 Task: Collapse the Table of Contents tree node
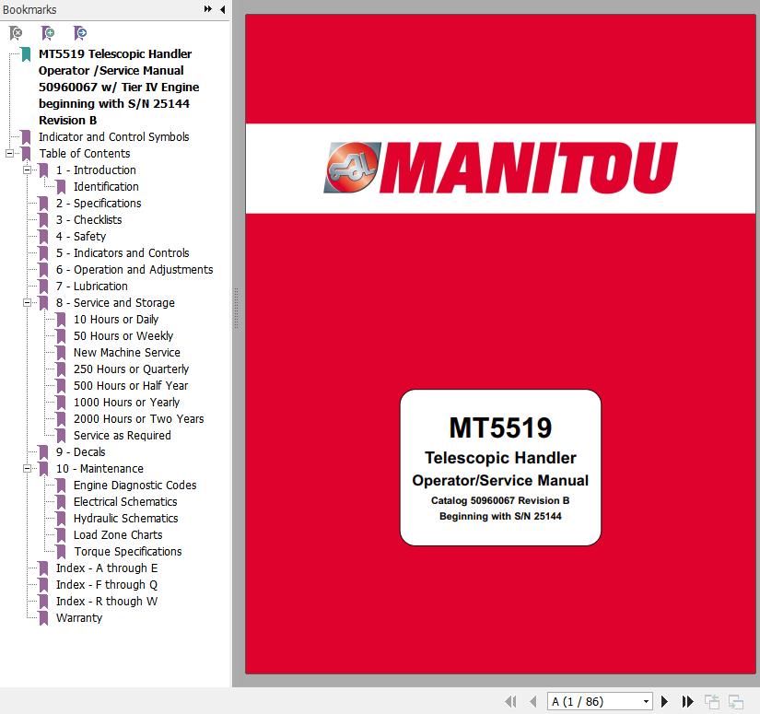[x=9, y=153]
